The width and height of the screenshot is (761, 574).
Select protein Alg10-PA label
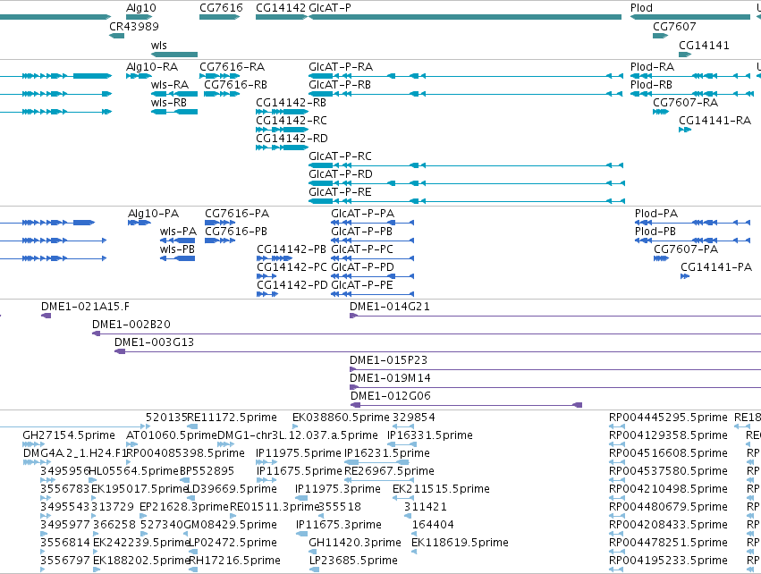pyautogui.click(x=154, y=214)
